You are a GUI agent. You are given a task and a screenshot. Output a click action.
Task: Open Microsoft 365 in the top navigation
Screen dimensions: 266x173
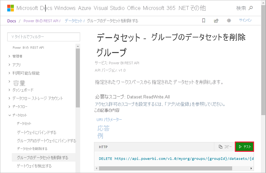159,8
